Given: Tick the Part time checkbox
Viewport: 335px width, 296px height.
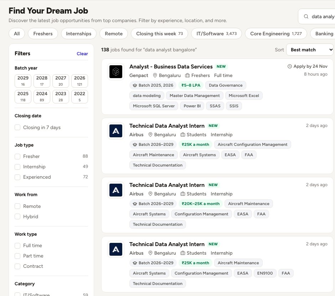Looking at the screenshot, I should 17,256.
